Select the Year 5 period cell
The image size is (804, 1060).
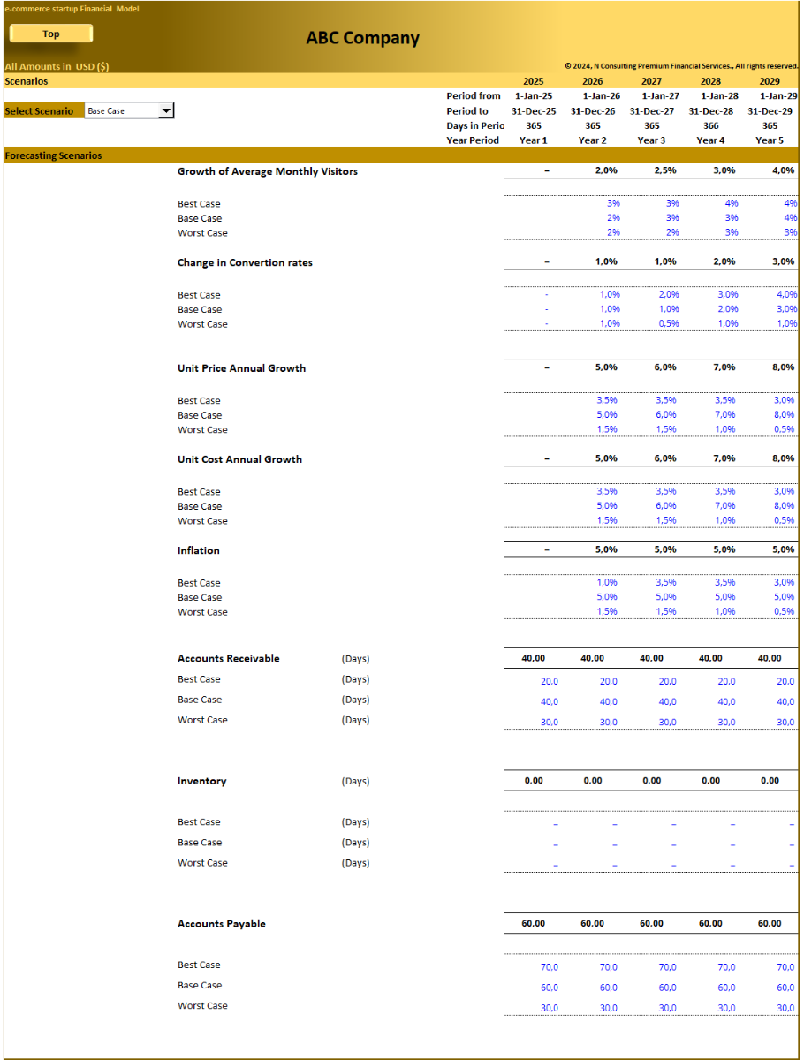coord(770,140)
